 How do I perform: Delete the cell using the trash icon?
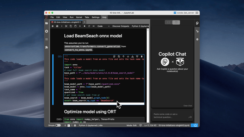[x=141, y=57]
